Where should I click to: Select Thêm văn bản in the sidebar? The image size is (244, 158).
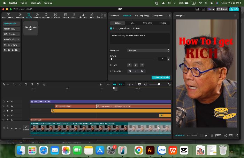point(12,24)
